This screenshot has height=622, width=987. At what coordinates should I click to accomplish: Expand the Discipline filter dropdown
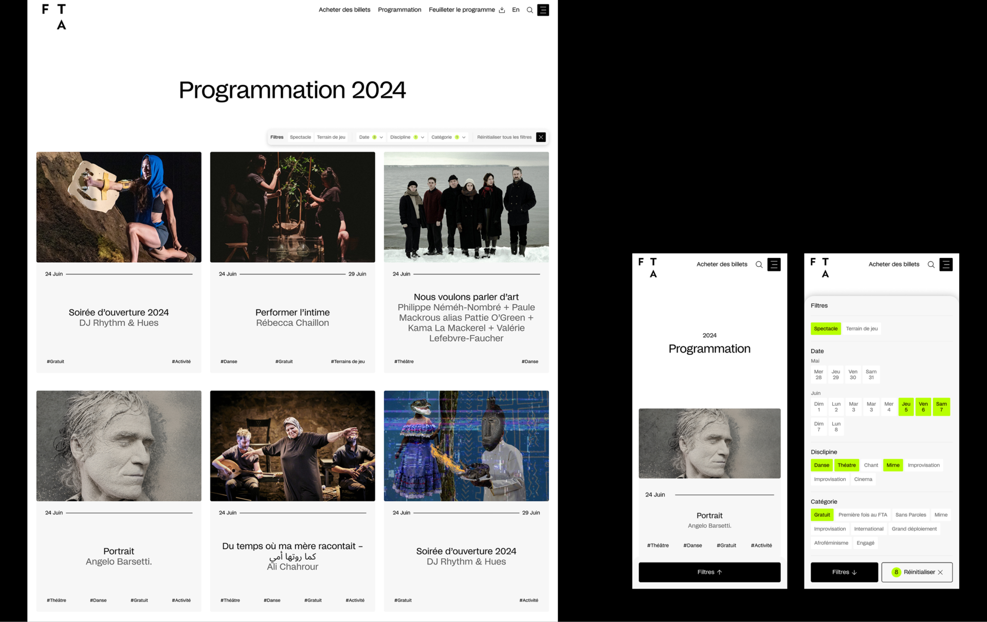(407, 137)
